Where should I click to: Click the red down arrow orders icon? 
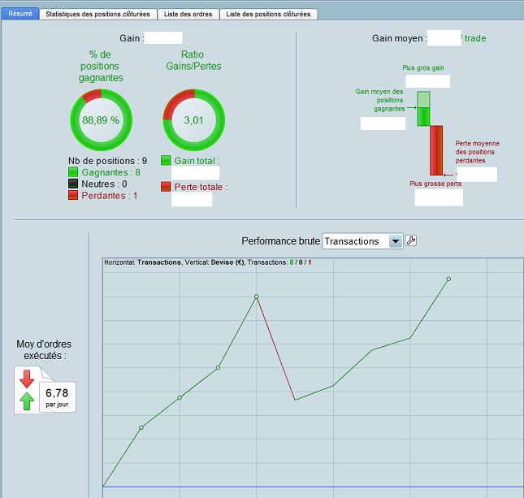coord(27,379)
